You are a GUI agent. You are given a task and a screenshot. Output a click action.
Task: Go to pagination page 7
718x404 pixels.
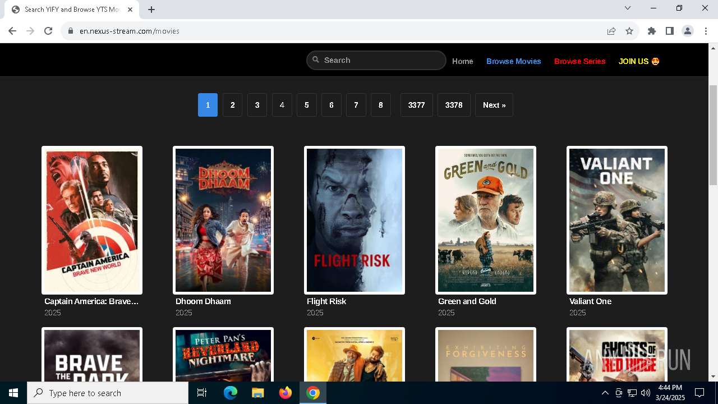(356, 105)
